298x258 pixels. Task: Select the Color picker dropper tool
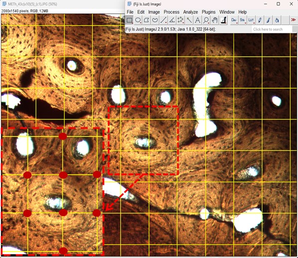click(x=223, y=20)
